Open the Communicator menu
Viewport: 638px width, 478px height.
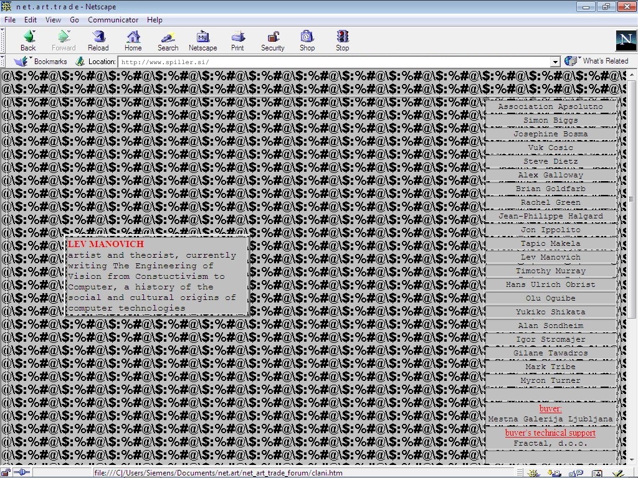coord(113,20)
